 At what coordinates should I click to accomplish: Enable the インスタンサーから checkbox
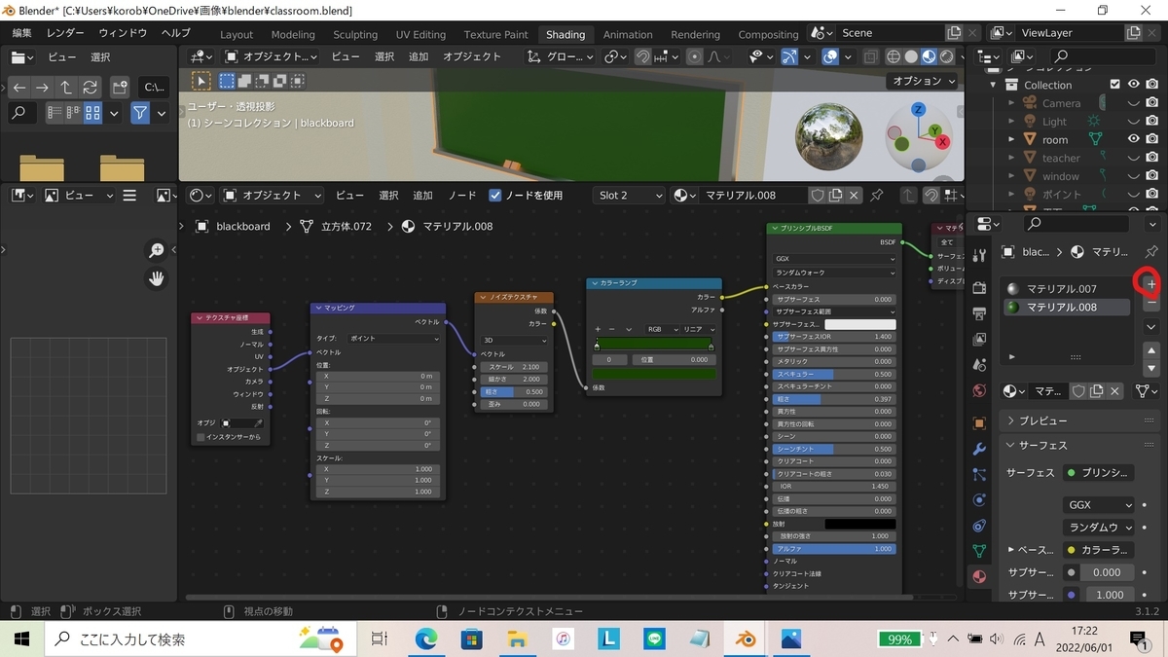pyautogui.click(x=201, y=437)
